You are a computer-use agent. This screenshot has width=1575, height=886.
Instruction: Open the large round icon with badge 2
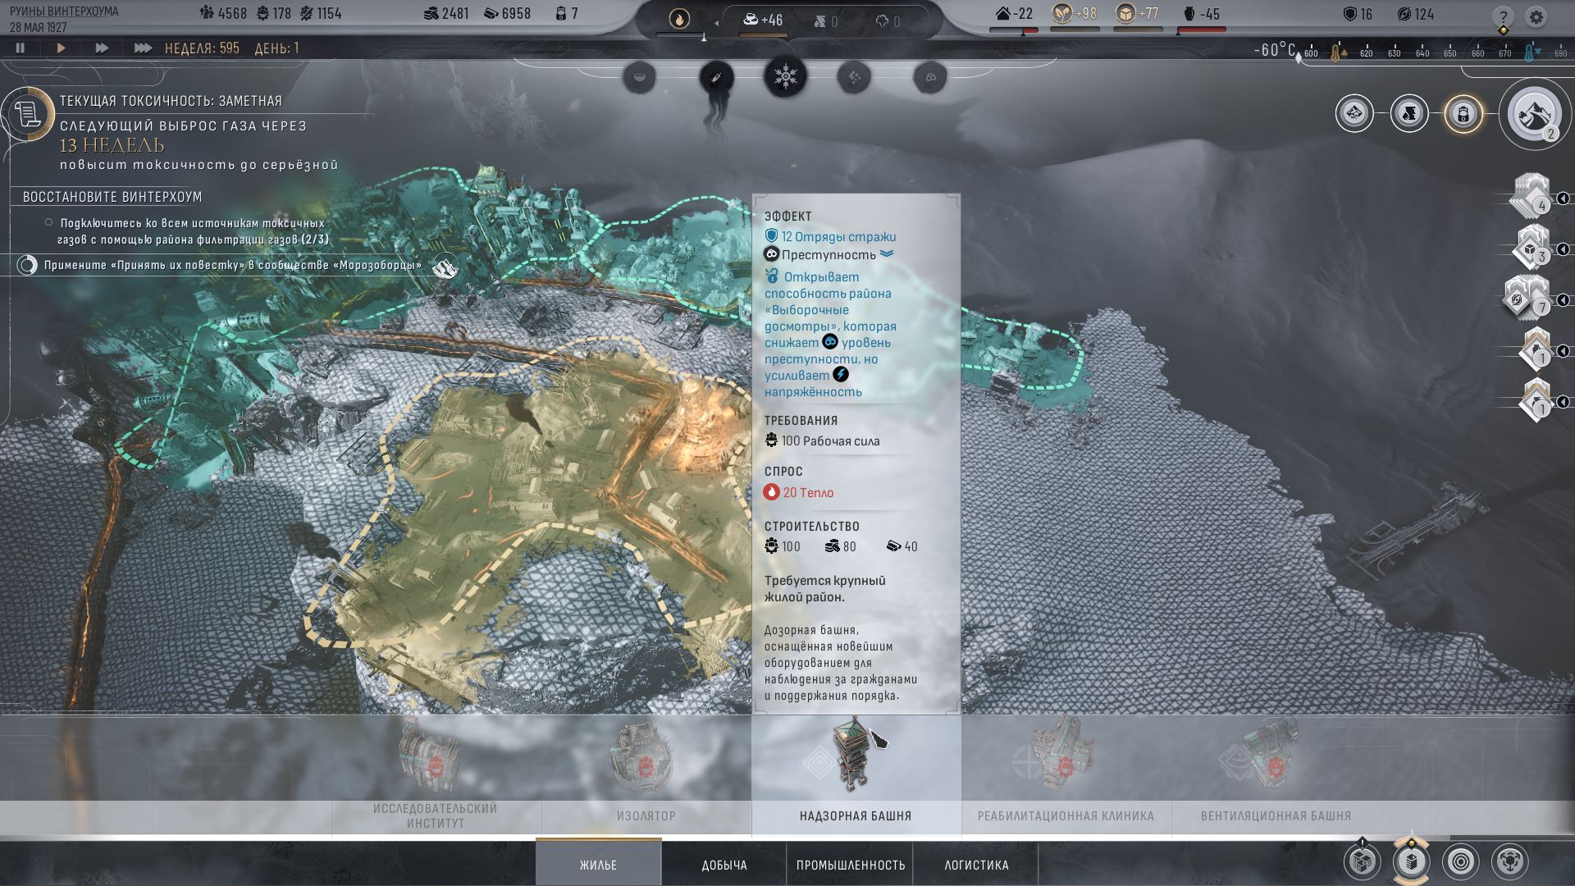(x=1536, y=115)
